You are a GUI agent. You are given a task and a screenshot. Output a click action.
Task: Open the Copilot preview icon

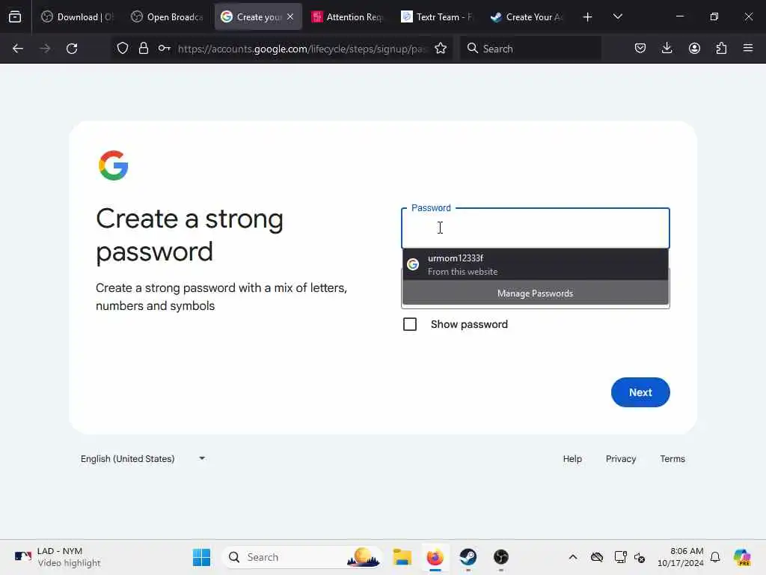(x=741, y=557)
